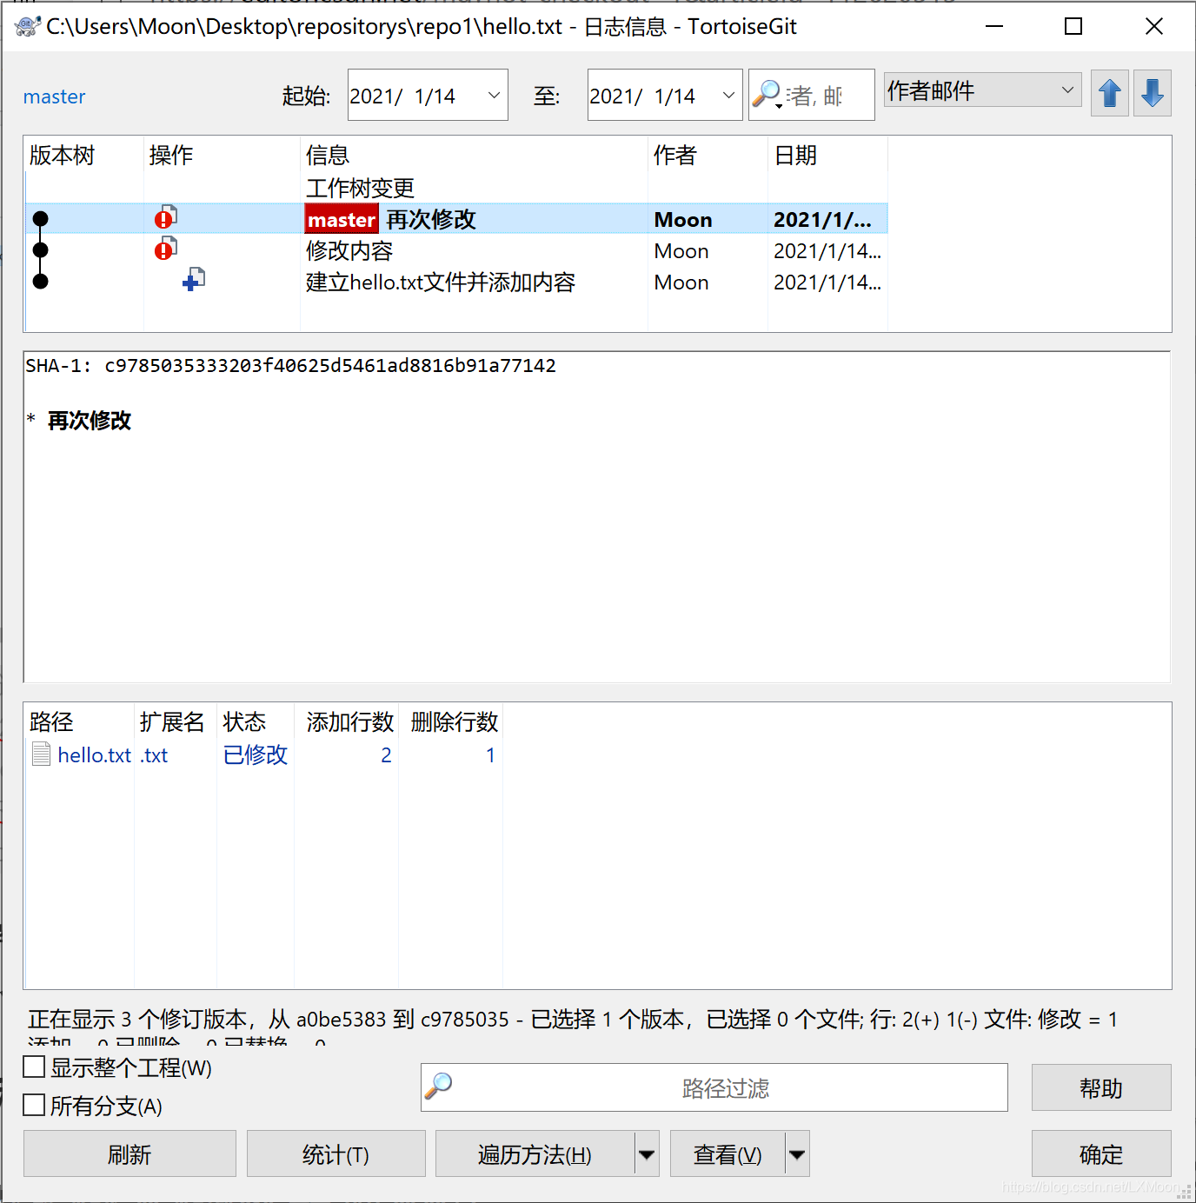
Task: Click the 操作 column header
Action: pyautogui.click(x=222, y=155)
